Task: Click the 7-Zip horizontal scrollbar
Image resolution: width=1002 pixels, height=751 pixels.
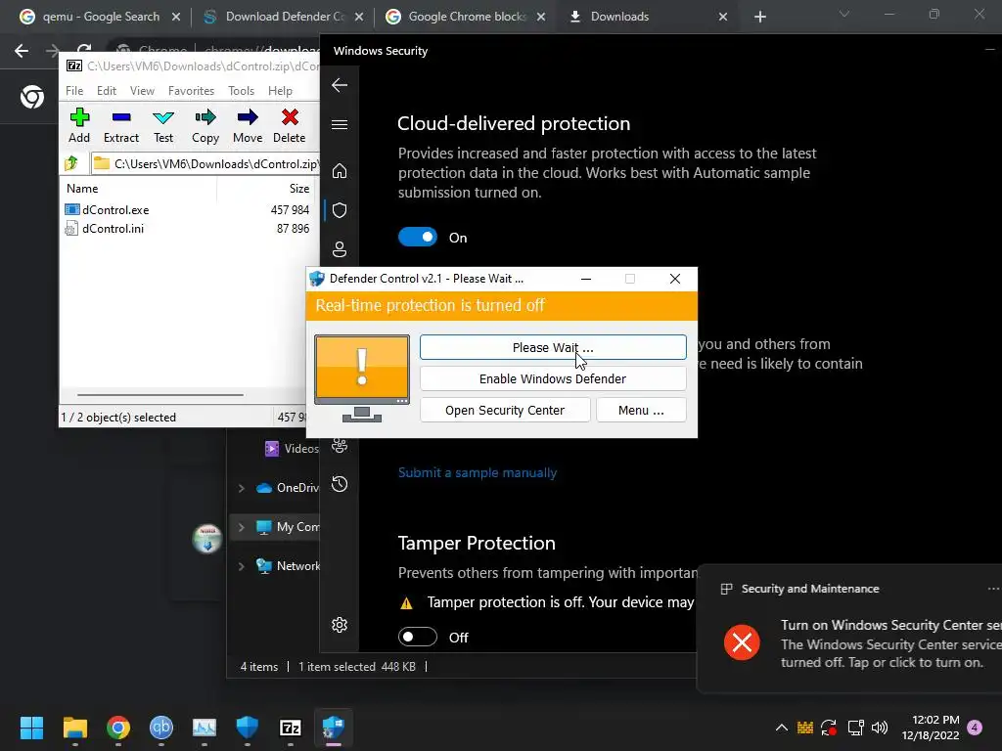Action: pyautogui.click(x=159, y=395)
